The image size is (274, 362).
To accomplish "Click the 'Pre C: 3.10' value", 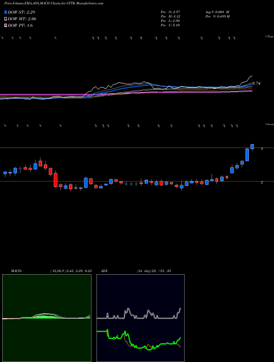I will tap(170, 25).
